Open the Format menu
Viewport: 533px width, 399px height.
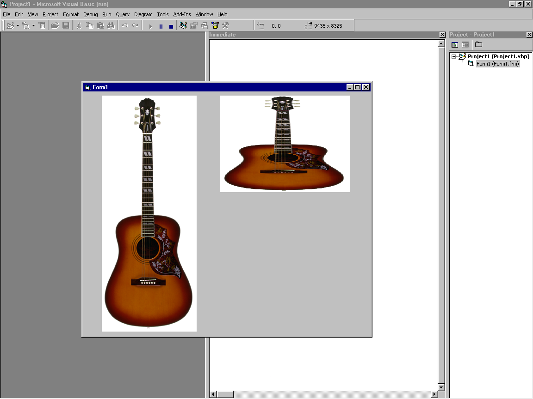tap(71, 14)
